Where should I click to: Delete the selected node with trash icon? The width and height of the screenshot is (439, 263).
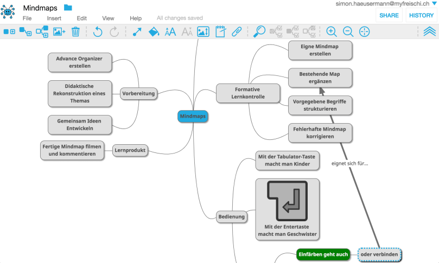pos(75,32)
